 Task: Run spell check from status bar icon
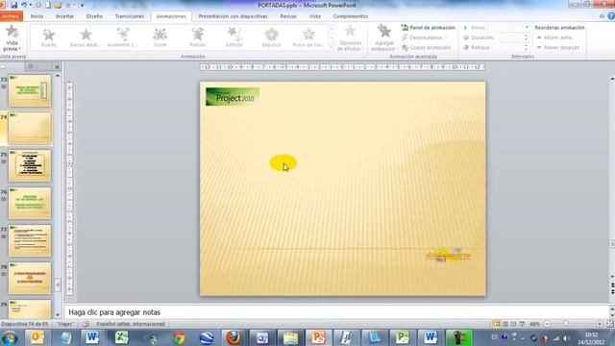(86, 324)
